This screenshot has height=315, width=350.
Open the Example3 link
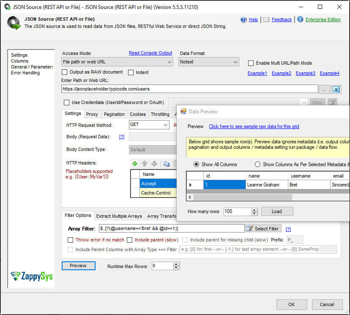click(x=305, y=73)
